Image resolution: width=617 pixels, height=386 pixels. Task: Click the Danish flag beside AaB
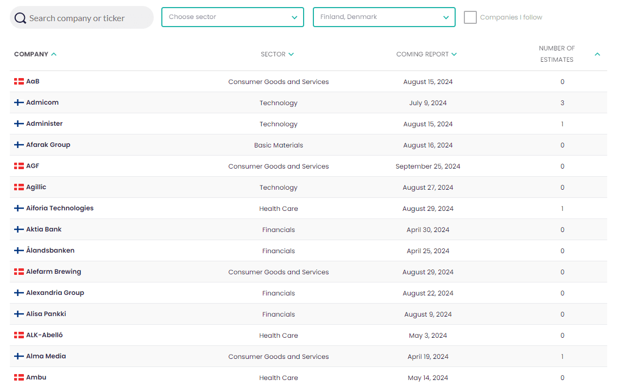pyautogui.click(x=19, y=81)
